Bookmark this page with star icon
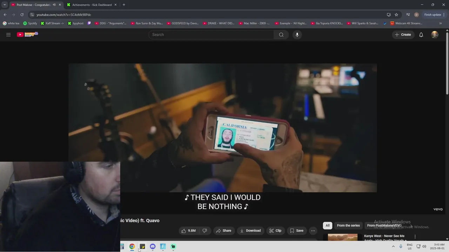Image resolution: width=449 pixels, height=252 pixels. [x=396, y=15]
